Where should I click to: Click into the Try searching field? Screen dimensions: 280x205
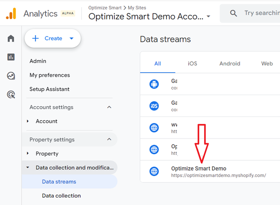tap(262, 13)
